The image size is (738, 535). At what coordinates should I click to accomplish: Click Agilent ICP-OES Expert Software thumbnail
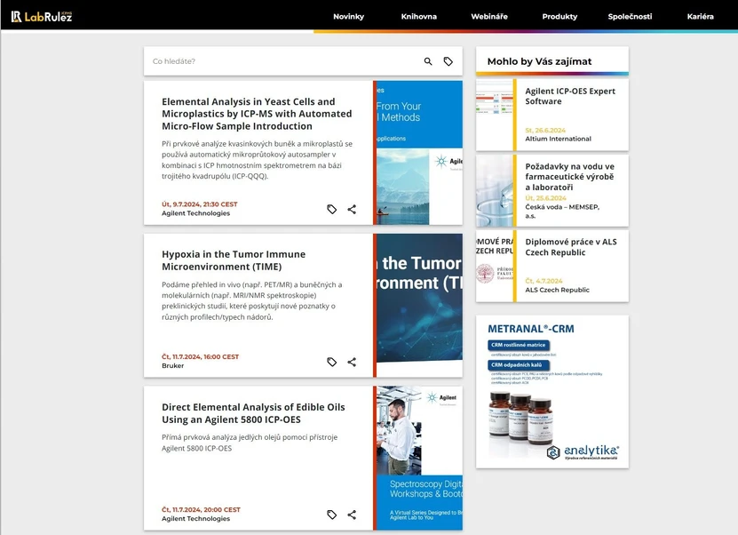click(494, 115)
